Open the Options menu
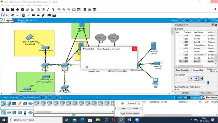The height and width of the screenshot is (123, 218). pyautogui.click(x=14, y=5)
